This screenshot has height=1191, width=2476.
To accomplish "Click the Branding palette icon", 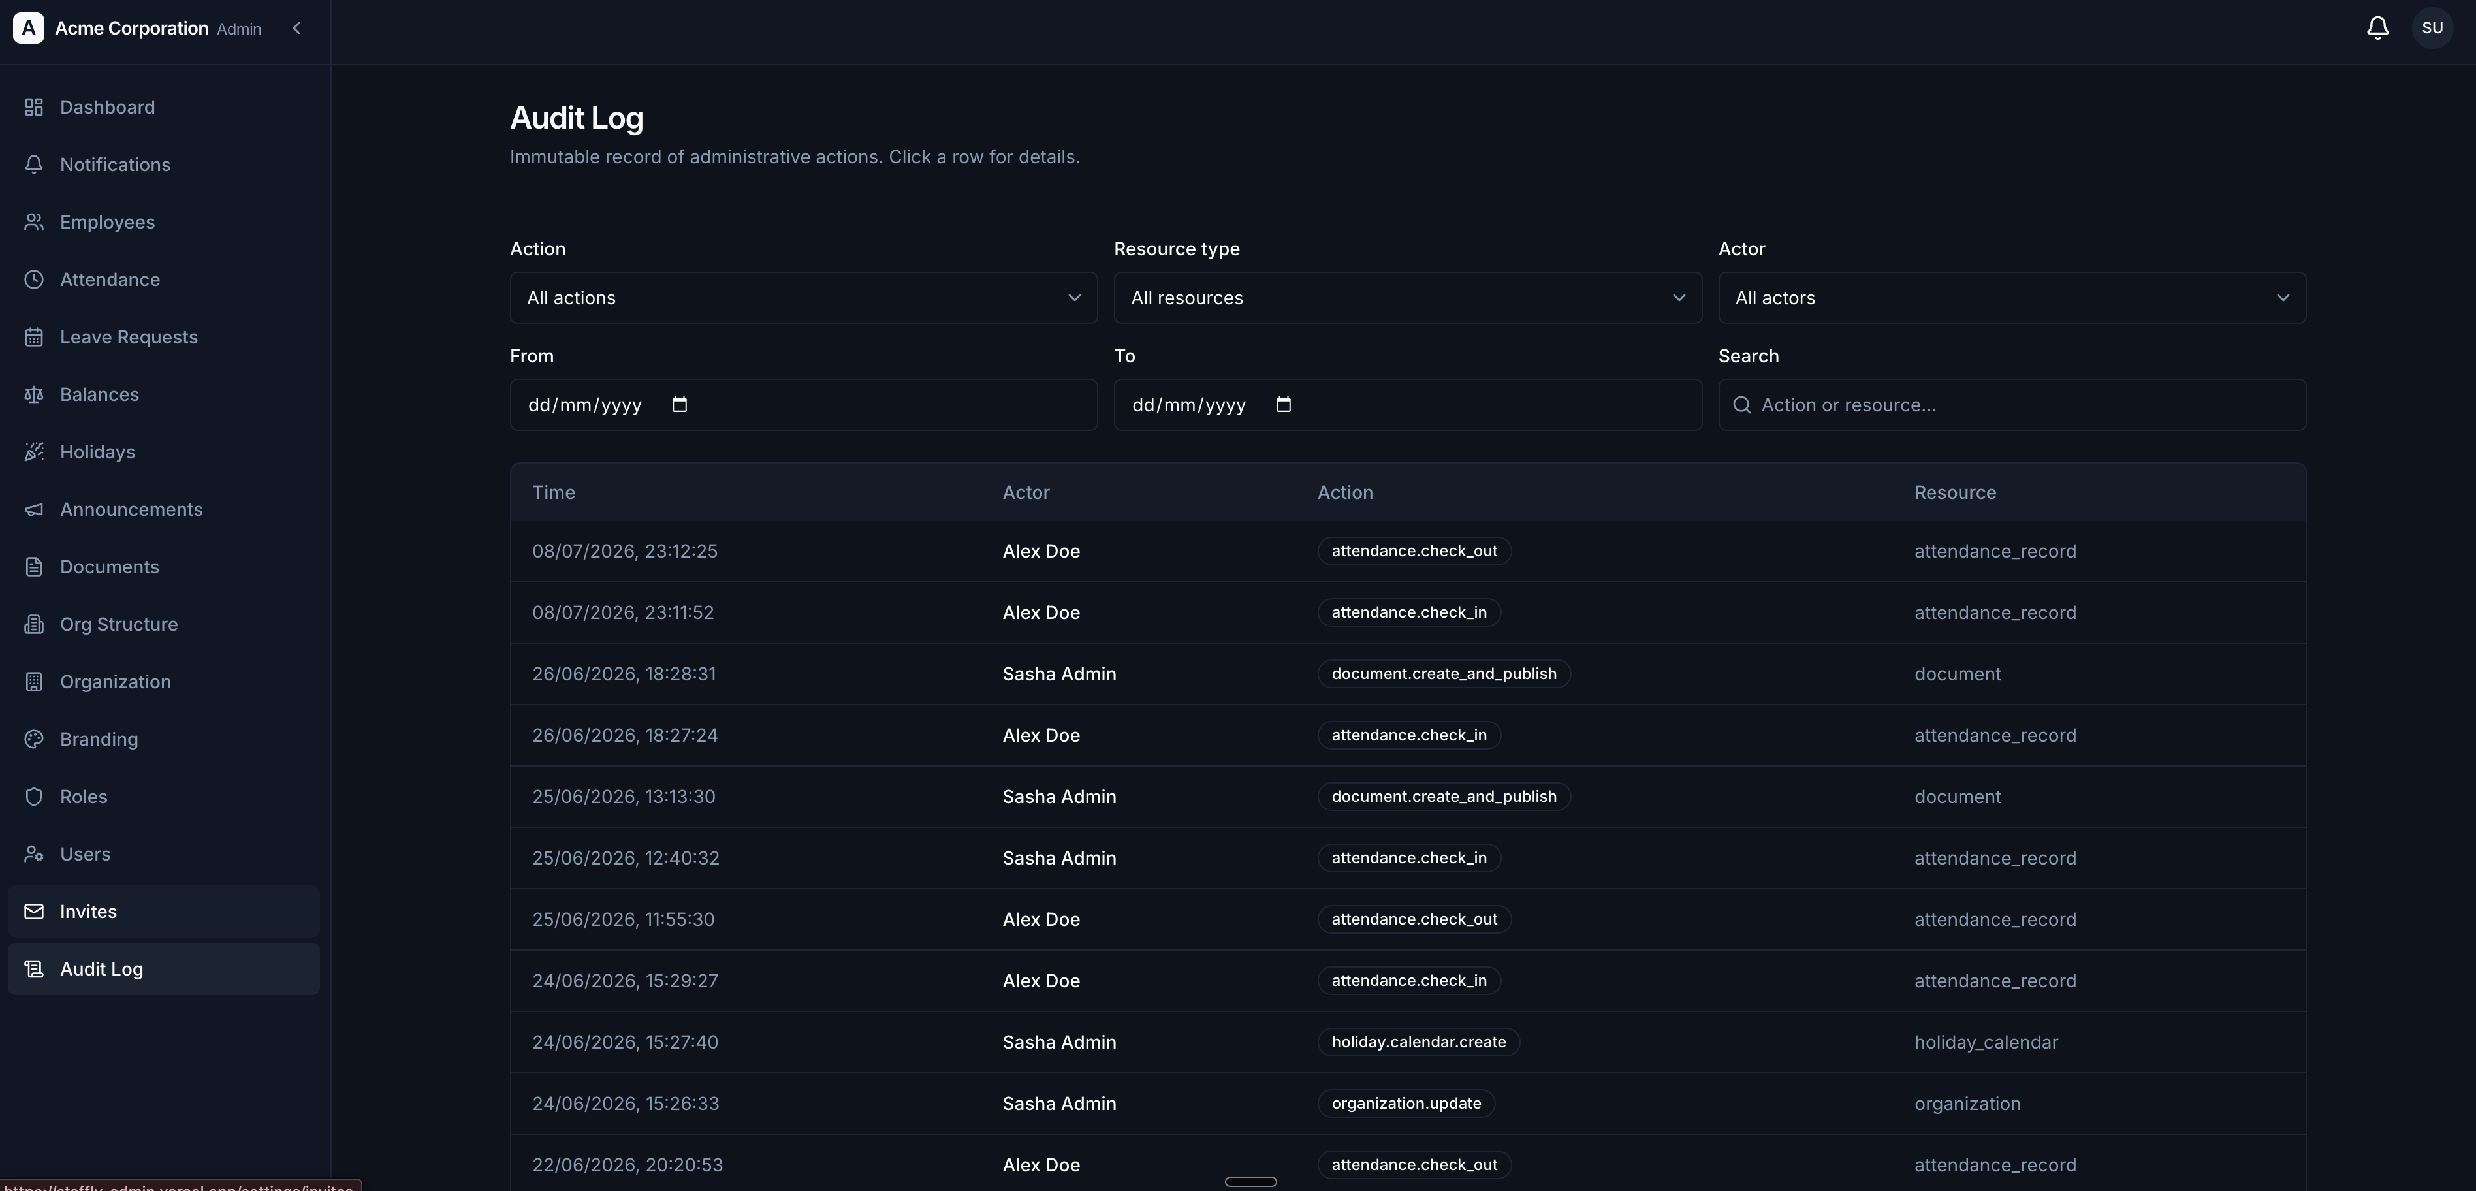I will (34, 739).
